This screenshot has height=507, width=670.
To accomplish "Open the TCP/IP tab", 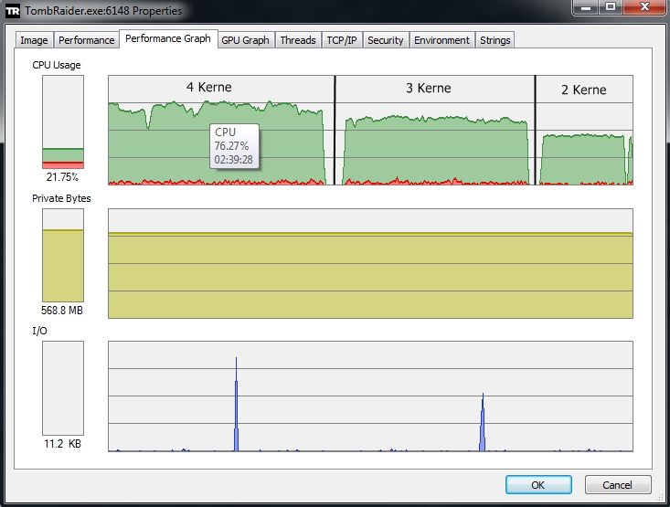I will click(x=342, y=40).
